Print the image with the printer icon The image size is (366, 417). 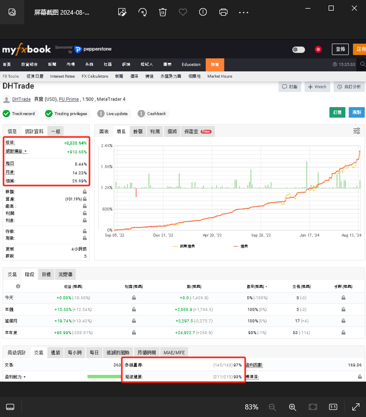(223, 12)
